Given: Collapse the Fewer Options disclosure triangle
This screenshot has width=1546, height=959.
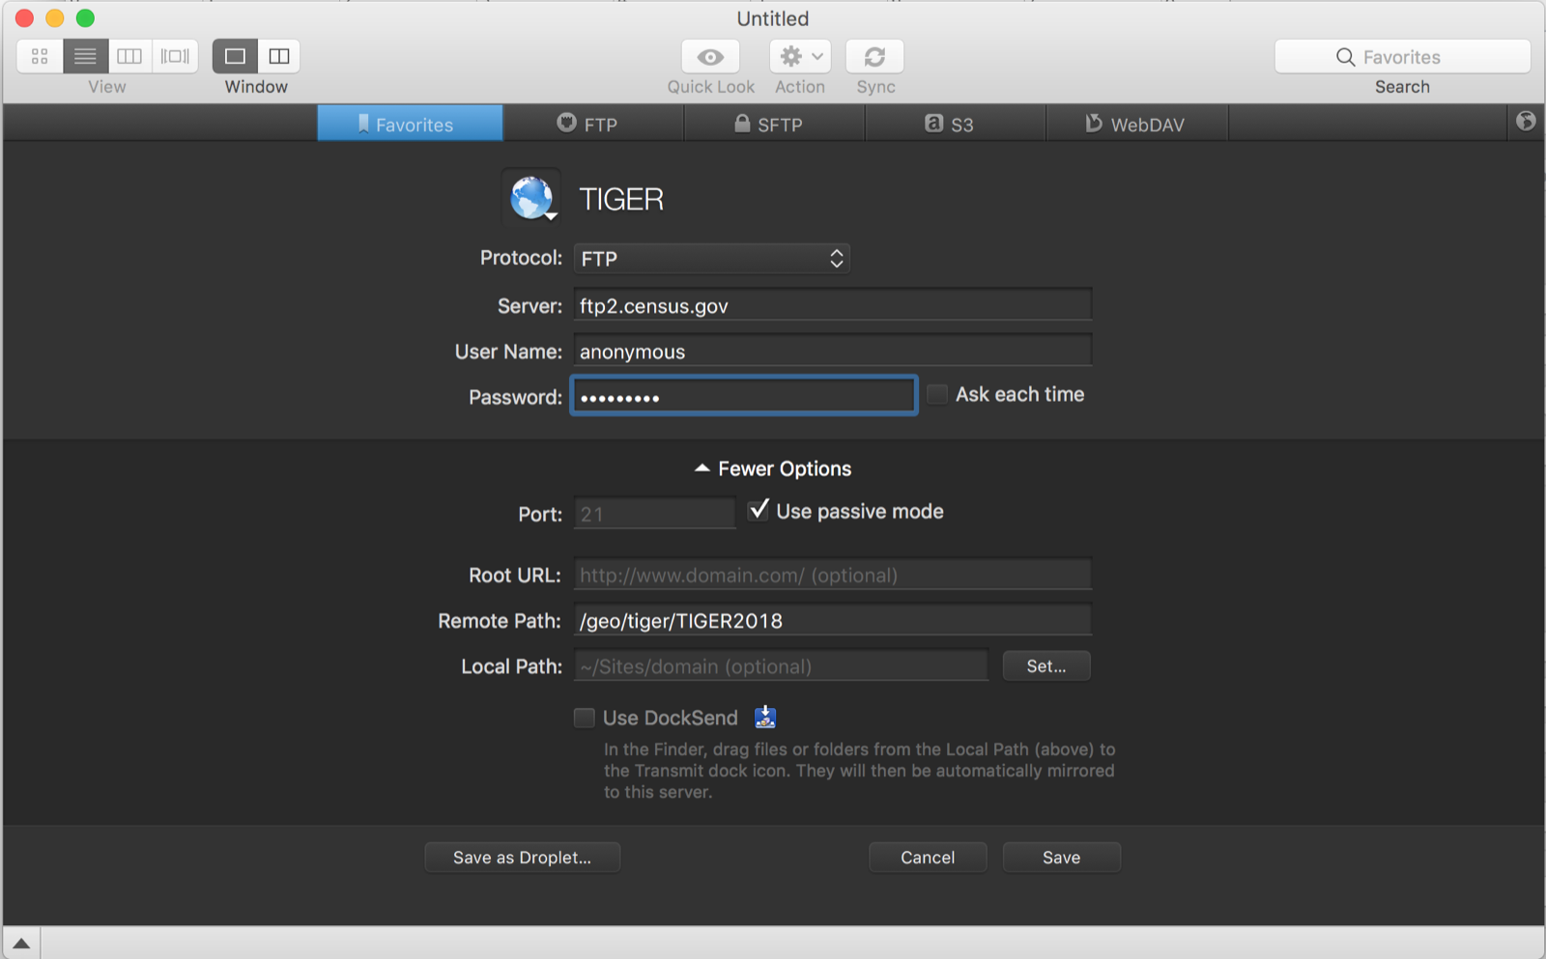Looking at the screenshot, I should point(702,468).
